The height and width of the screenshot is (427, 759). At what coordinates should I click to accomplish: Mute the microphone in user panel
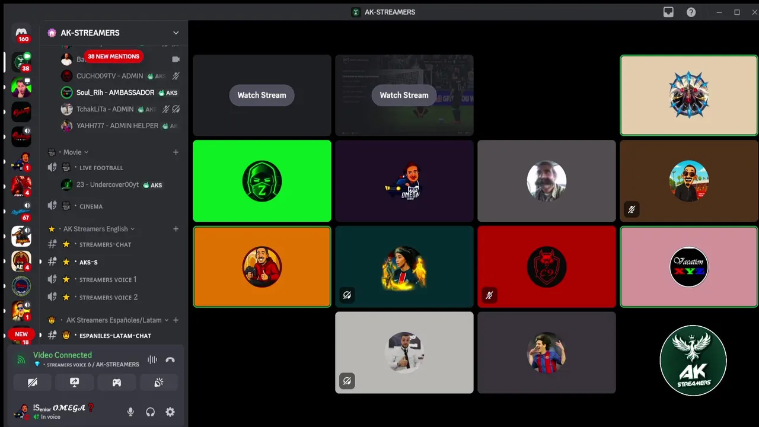[130, 412]
